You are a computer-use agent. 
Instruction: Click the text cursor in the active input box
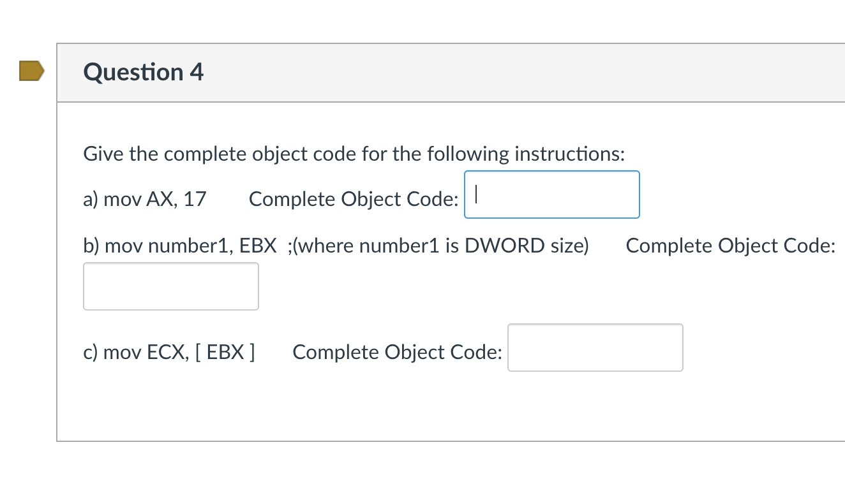click(x=476, y=194)
